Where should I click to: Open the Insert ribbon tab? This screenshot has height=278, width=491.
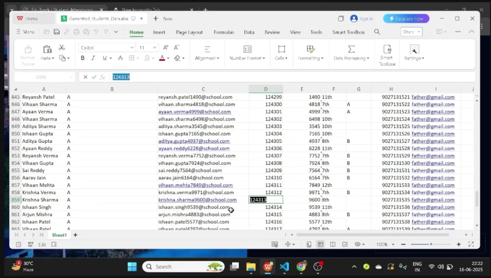tap(159, 32)
